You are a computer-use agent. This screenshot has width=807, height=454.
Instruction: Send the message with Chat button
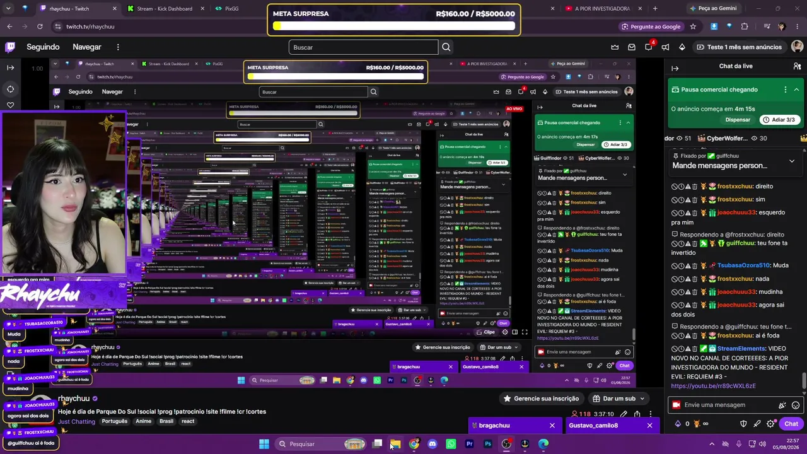791,424
